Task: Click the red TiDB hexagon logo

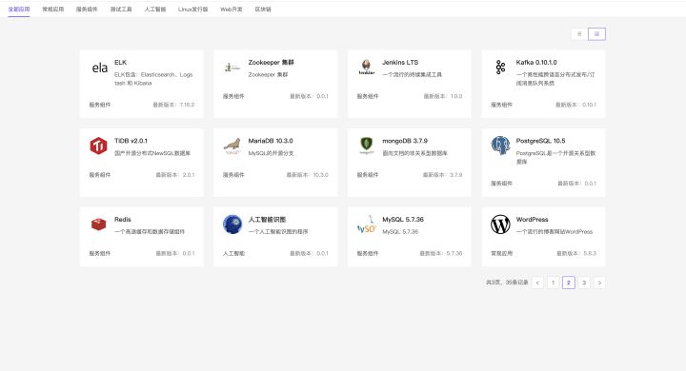Action: click(x=98, y=146)
